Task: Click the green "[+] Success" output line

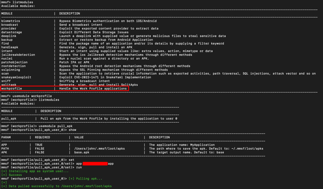Action: [x=12, y=175]
